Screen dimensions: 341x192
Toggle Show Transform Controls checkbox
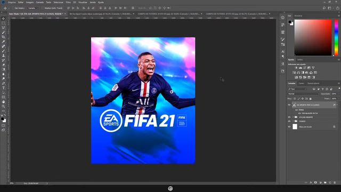point(43,8)
